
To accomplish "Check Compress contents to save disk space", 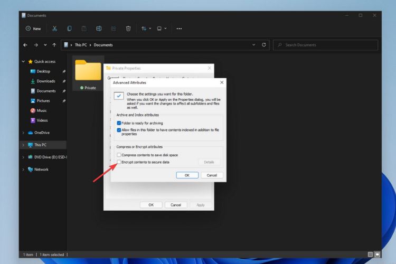I will tap(119, 154).
